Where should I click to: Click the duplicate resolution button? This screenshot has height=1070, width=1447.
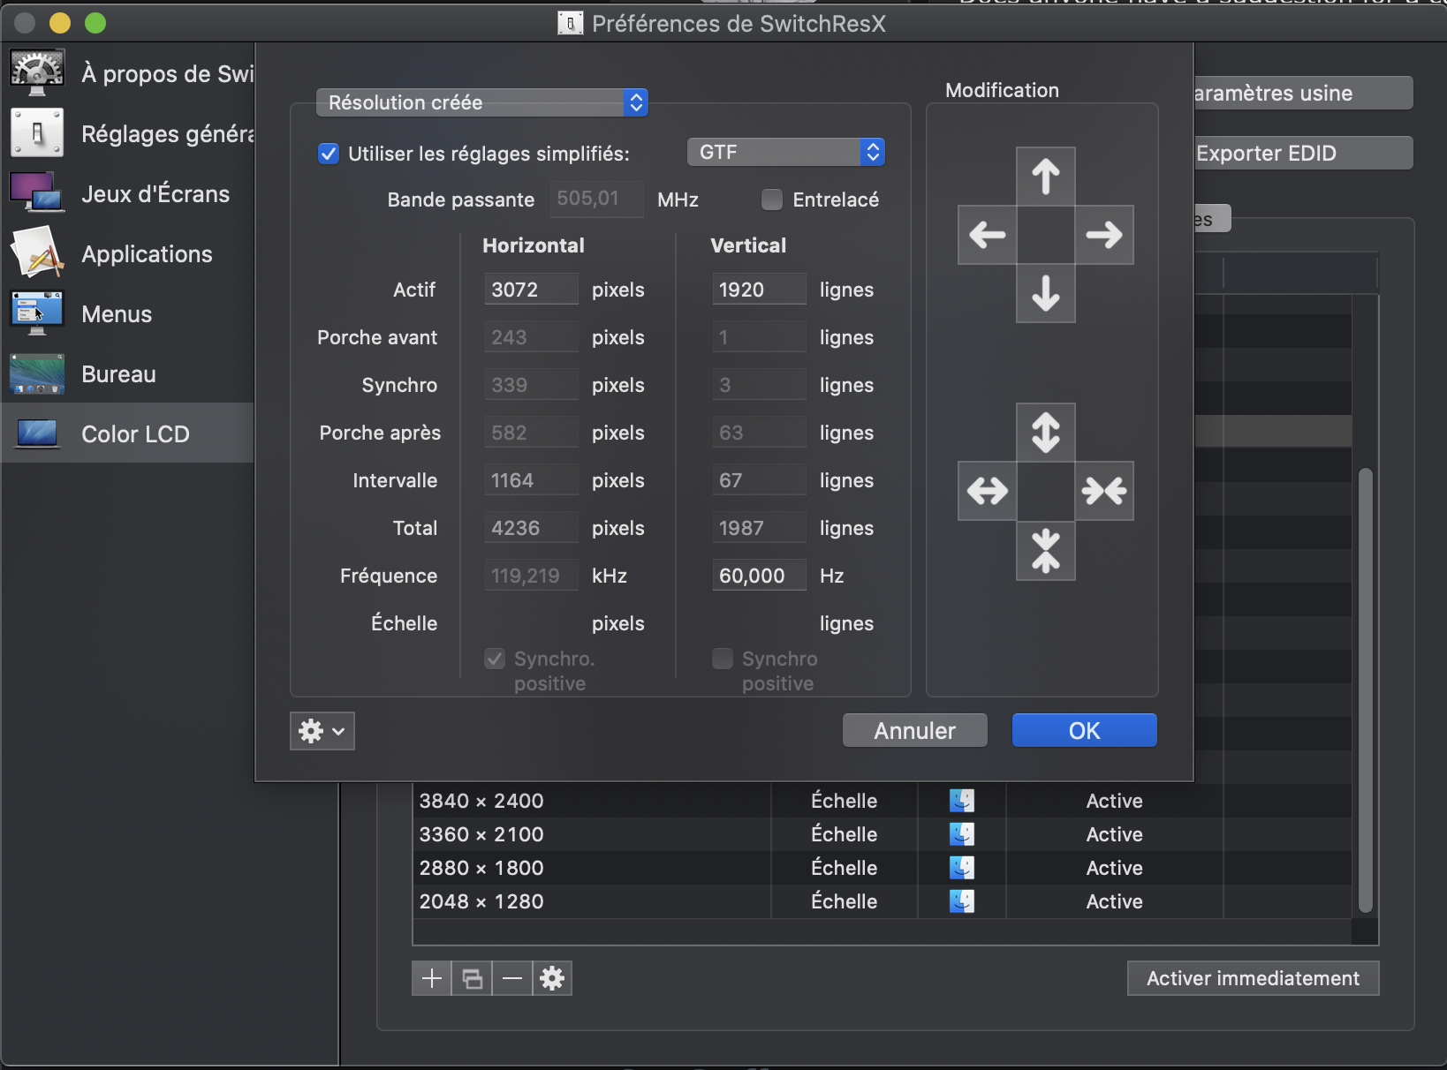(x=473, y=978)
